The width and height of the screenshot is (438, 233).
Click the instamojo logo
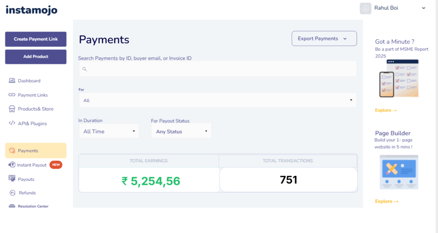(32, 10)
